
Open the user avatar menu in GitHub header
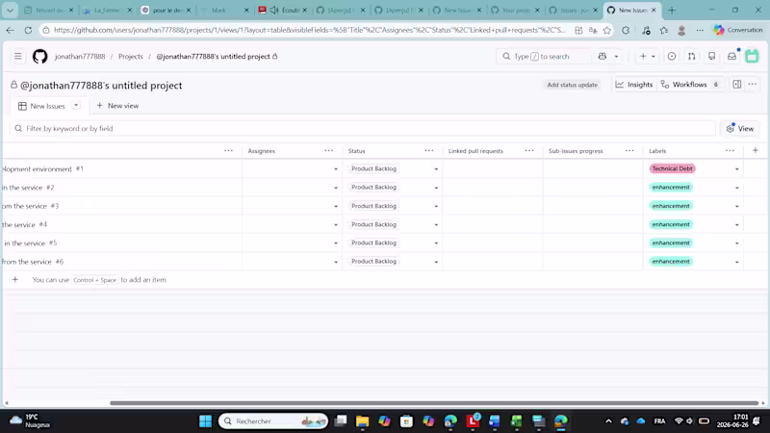click(x=752, y=56)
